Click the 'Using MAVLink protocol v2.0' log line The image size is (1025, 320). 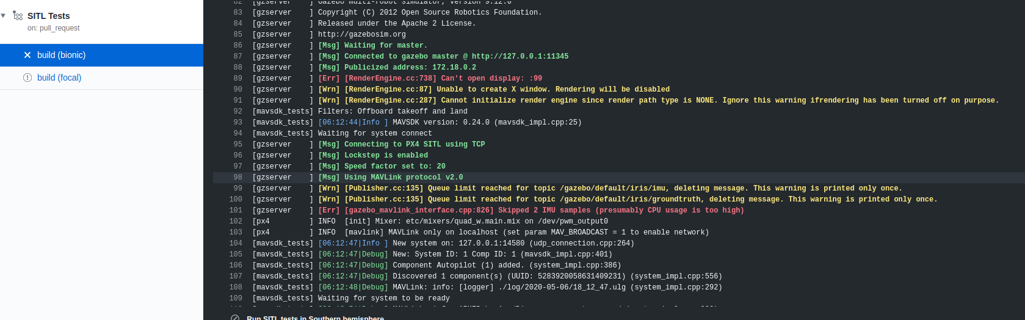[619, 177]
